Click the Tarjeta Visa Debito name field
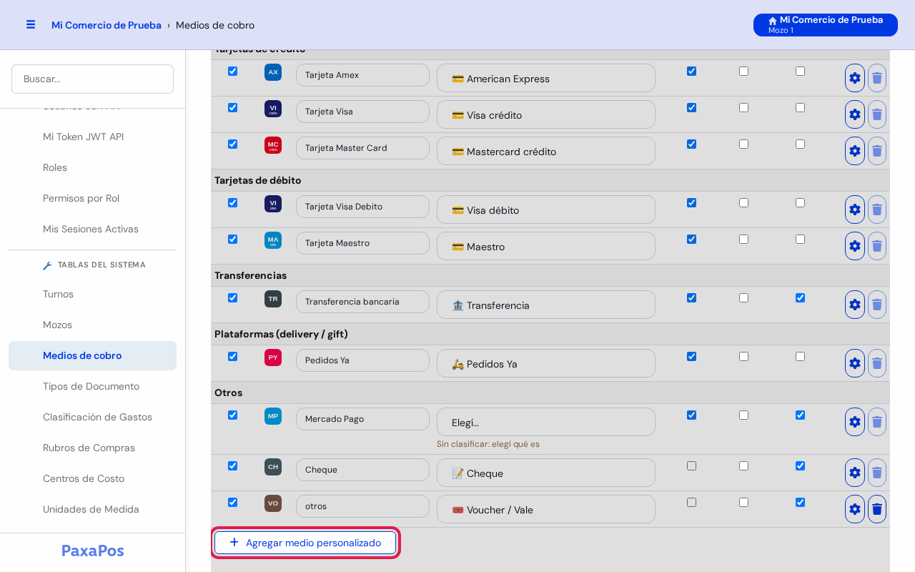 point(363,207)
